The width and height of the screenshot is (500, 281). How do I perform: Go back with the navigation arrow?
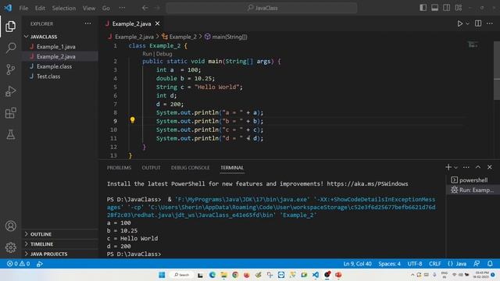pyautogui.click(x=145, y=8)
